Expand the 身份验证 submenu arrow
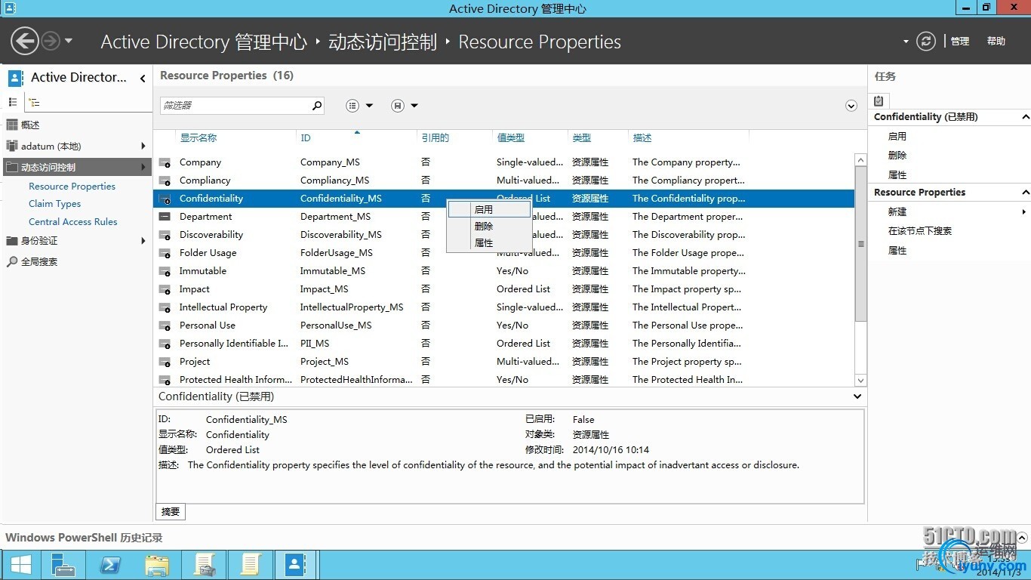 [143, 240]
